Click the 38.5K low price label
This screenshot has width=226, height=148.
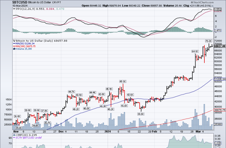click(140, 114)
